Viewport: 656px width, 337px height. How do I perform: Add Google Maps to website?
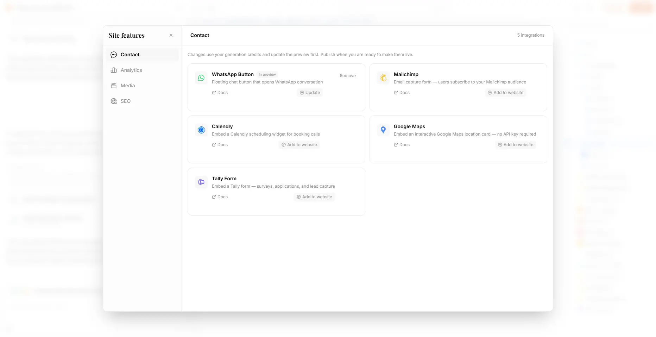click(516, 145)
